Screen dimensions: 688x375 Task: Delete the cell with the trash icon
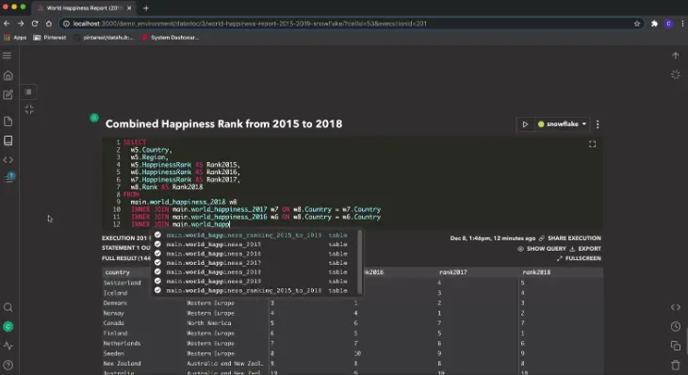click(676, 365)
